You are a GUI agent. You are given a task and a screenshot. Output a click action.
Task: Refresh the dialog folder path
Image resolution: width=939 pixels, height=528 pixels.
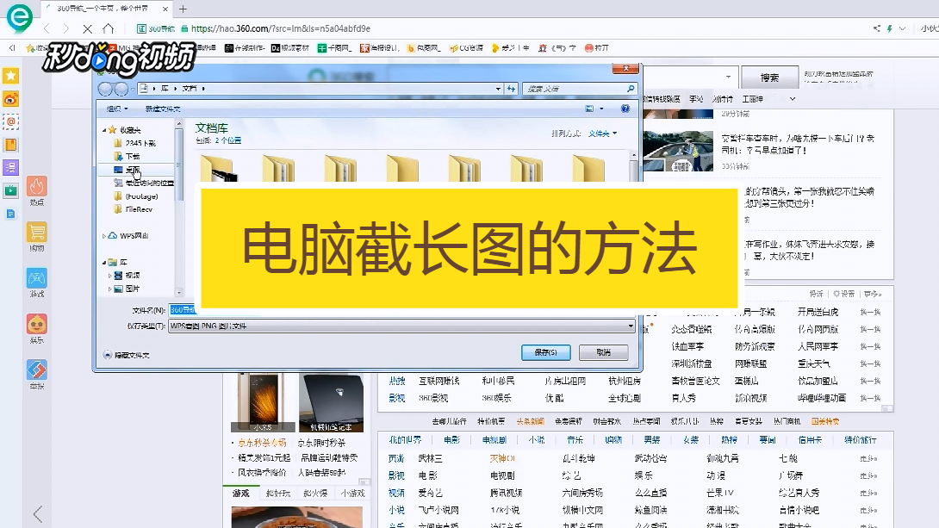point(511,89)
